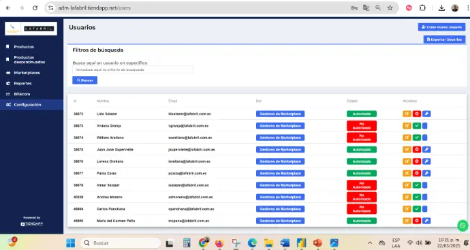Open Windows Start menu
Screen dimensions: 470x250
[71, 243]
